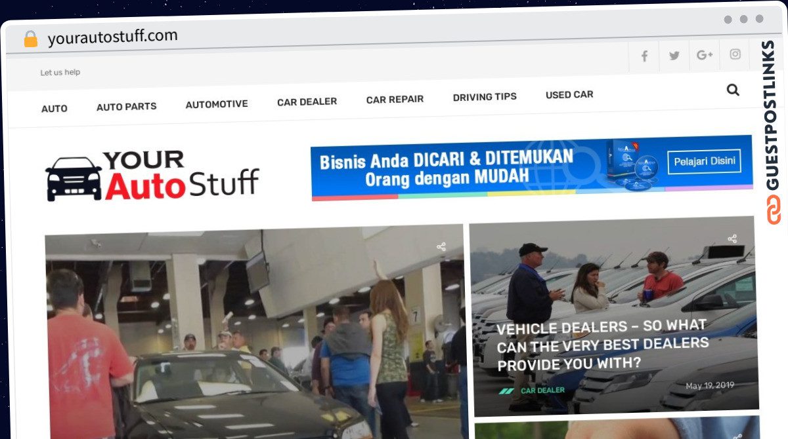Click the yourautostuff.com address bar

point(113,37)
